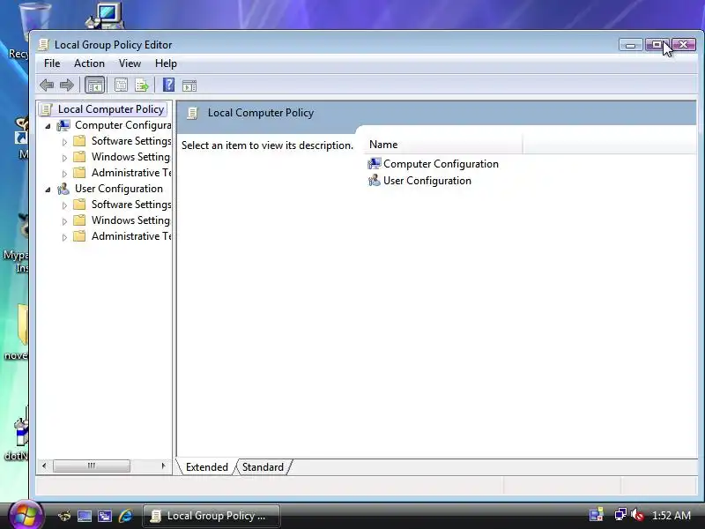Viewport: 705px width, 529px height.
Task: Click the Computer Configuration icon in Name list
Action: coord(374,164)
